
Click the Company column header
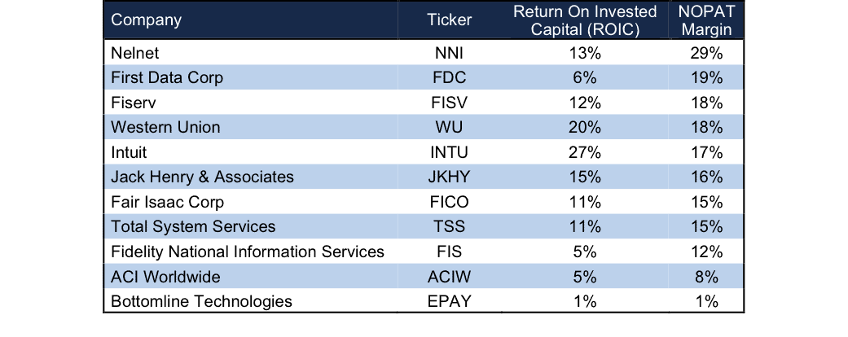146,20
